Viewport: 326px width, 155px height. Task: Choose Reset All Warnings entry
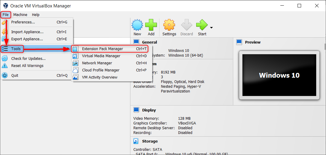tap(37, 66)
